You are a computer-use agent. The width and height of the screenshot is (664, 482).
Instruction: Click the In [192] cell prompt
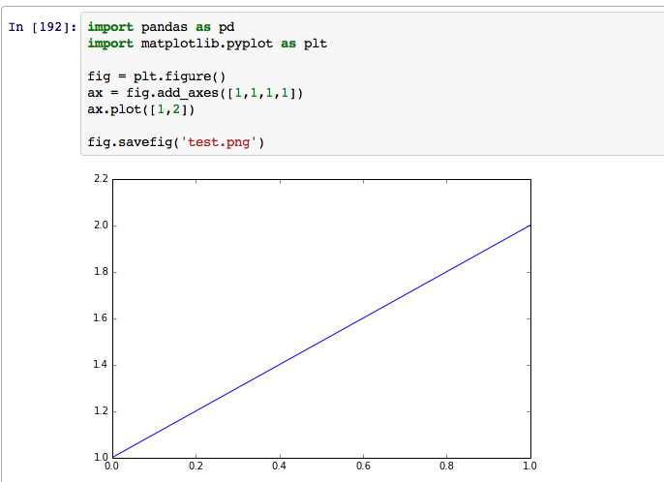click(x=43, y=27)
